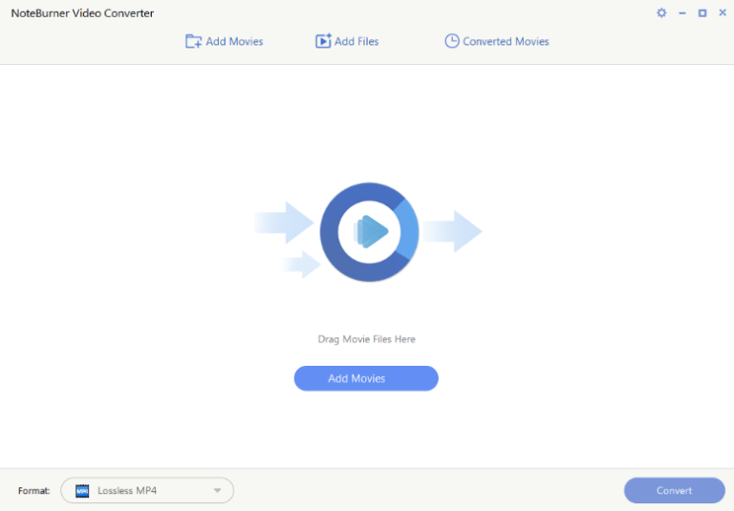Maximize the NoteBurner window
Image resolution: width=734 pixels, height=511 pixels.
point(702,13)
